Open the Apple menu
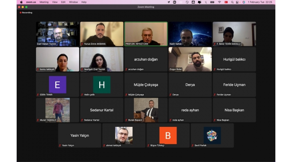Image resolution: width=292 pixels, height=162 pixels. [21, 2]
